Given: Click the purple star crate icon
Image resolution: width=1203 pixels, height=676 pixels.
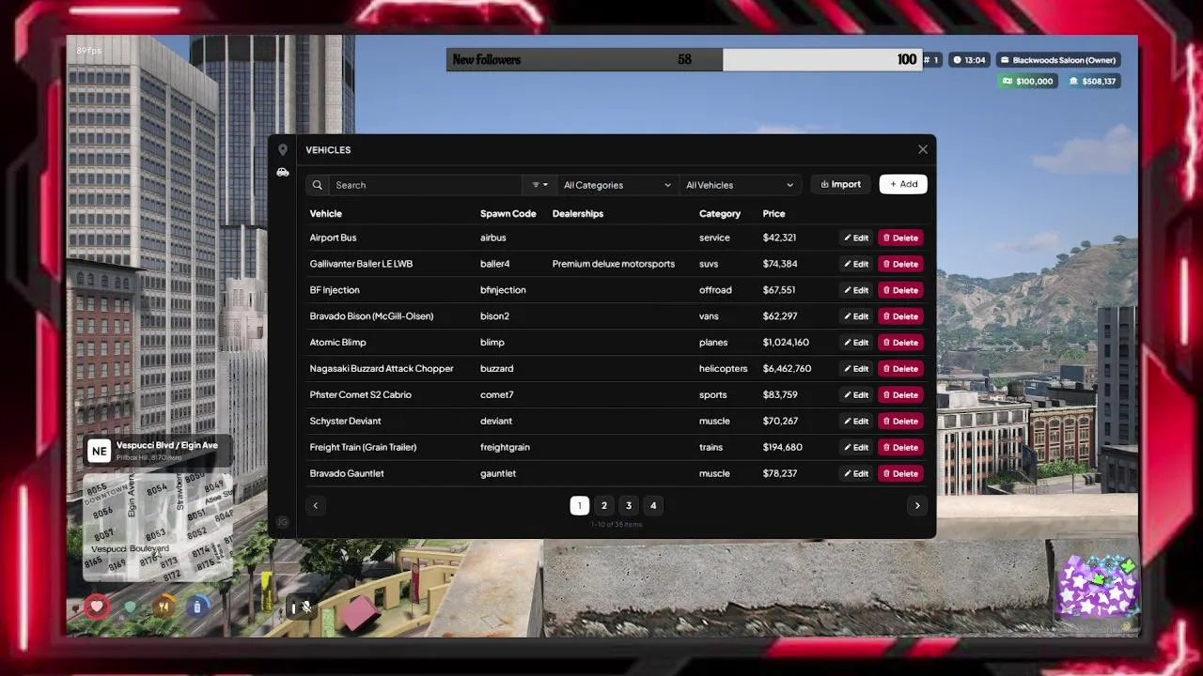Looking at the screenshot, I should (1097, 587).
